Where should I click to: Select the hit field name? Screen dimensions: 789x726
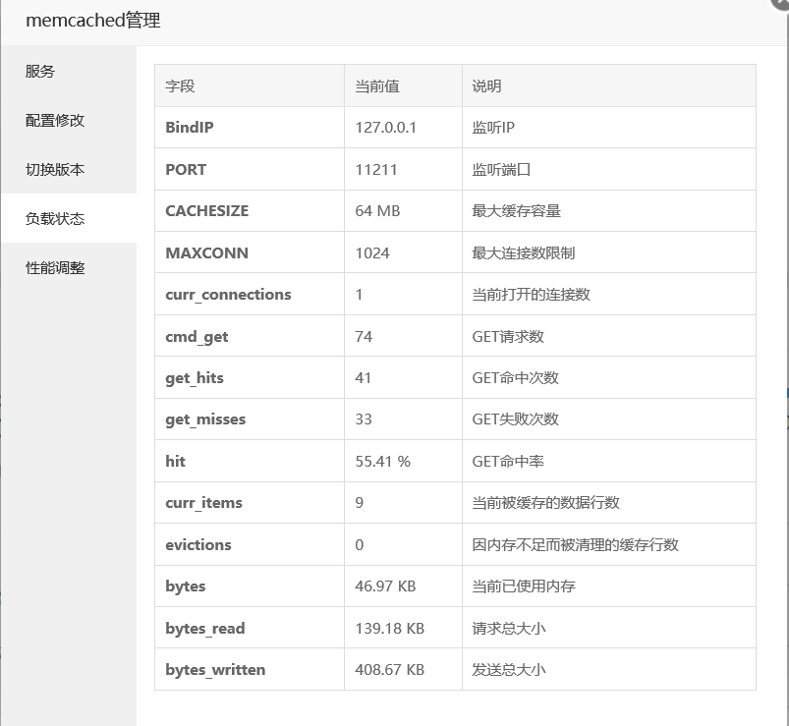tap(175, 462)
